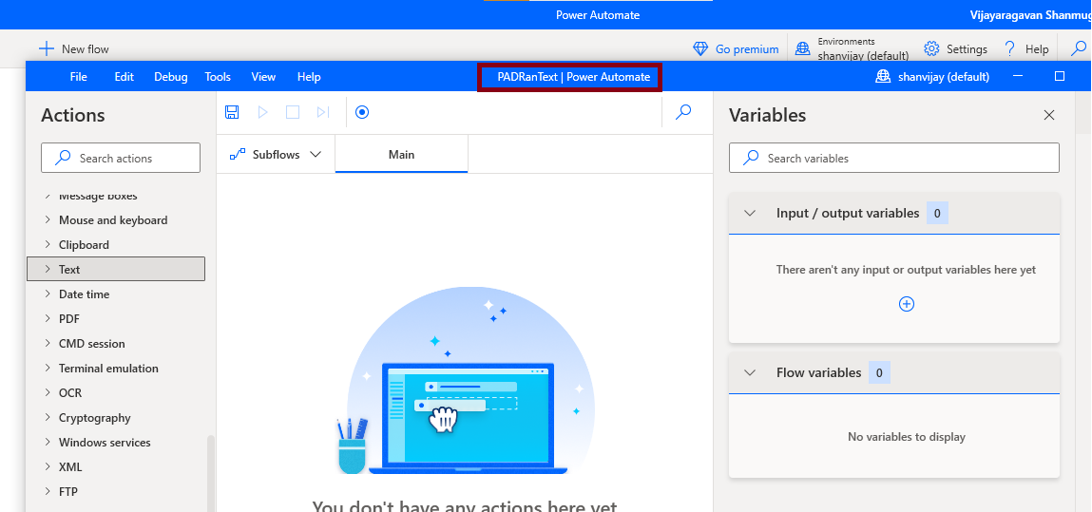Screen dimensions: 1092x512
Task: Expand the CMD session actions group
Action: click(x=48, y=343)
